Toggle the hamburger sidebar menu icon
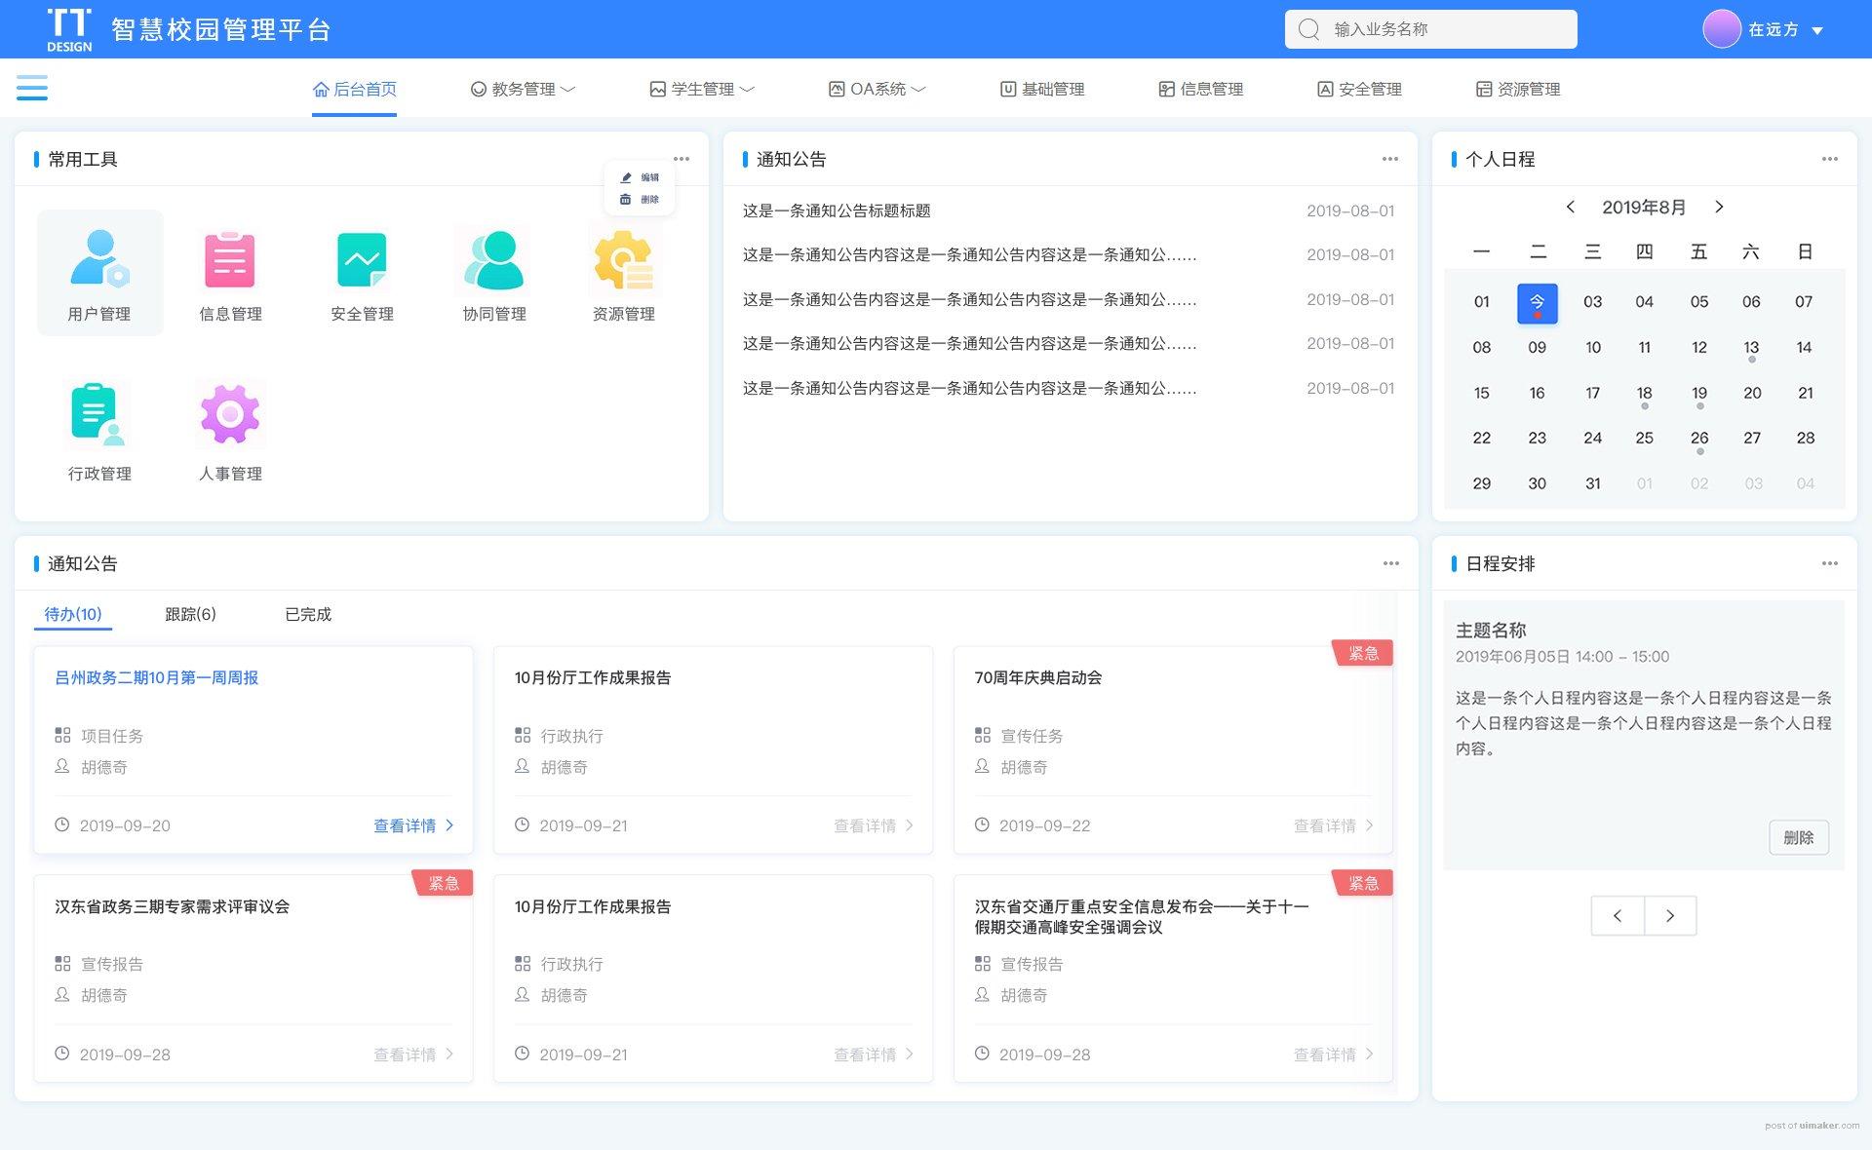The image size is (1872, 1150). [x=32, y=88]
